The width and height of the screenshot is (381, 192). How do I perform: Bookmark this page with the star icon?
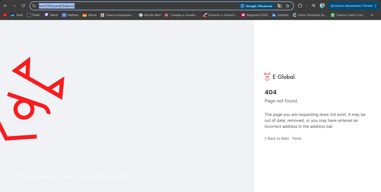click(288, 6)
